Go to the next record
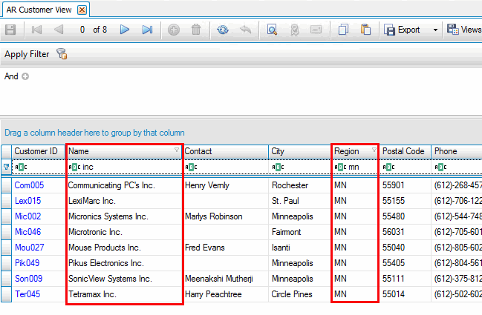 click(126, 30)
